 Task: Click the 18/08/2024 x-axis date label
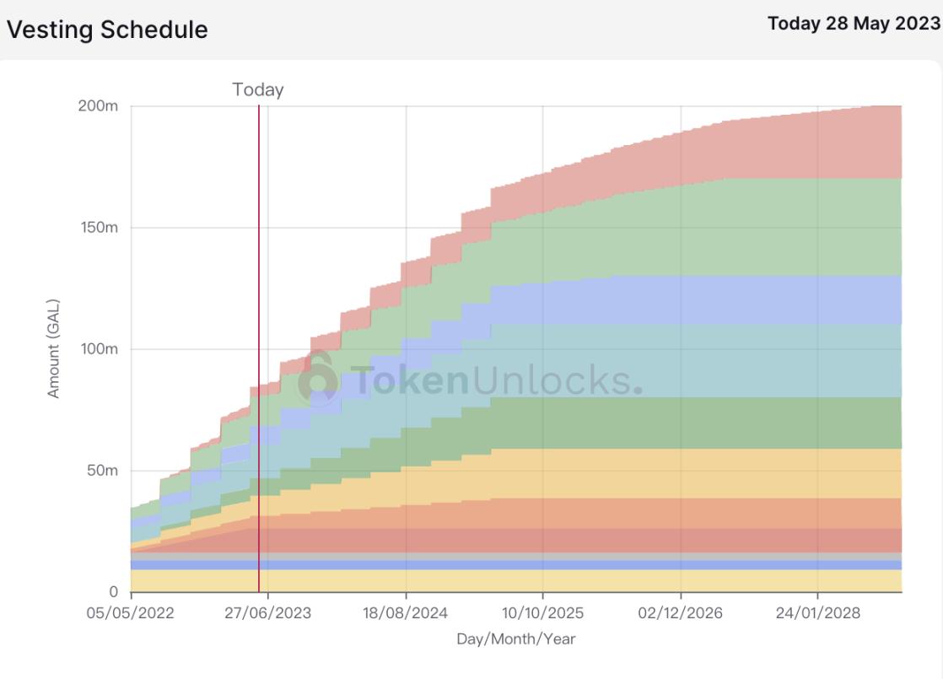(x=406, y=613)
